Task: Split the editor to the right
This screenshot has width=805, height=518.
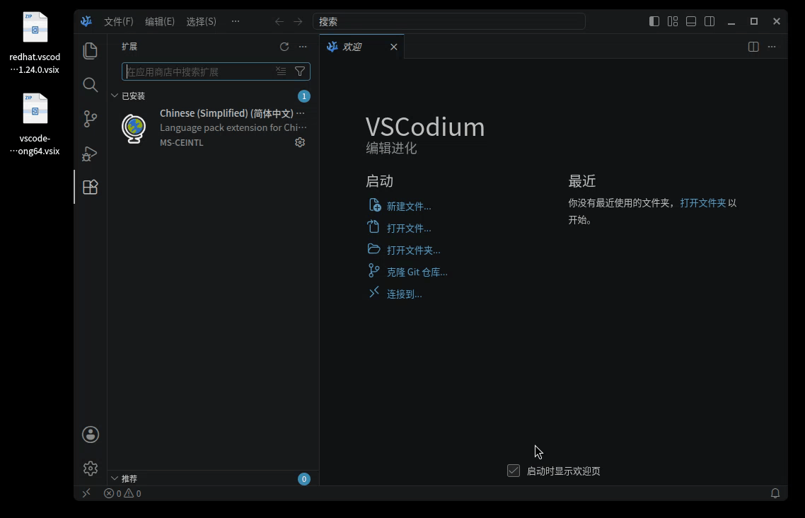Action: pos(753,47)
